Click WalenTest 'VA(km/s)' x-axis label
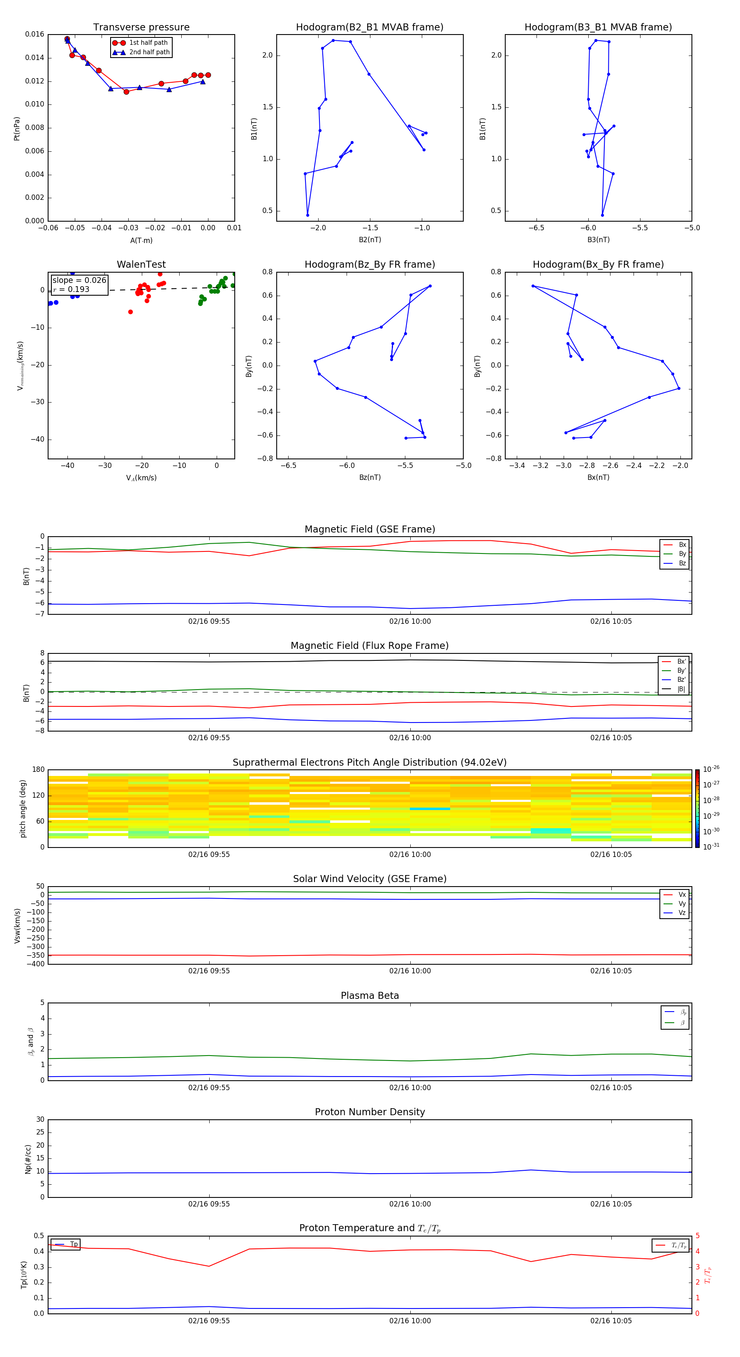Viewport: 740px width, 1357px height. 141,478
